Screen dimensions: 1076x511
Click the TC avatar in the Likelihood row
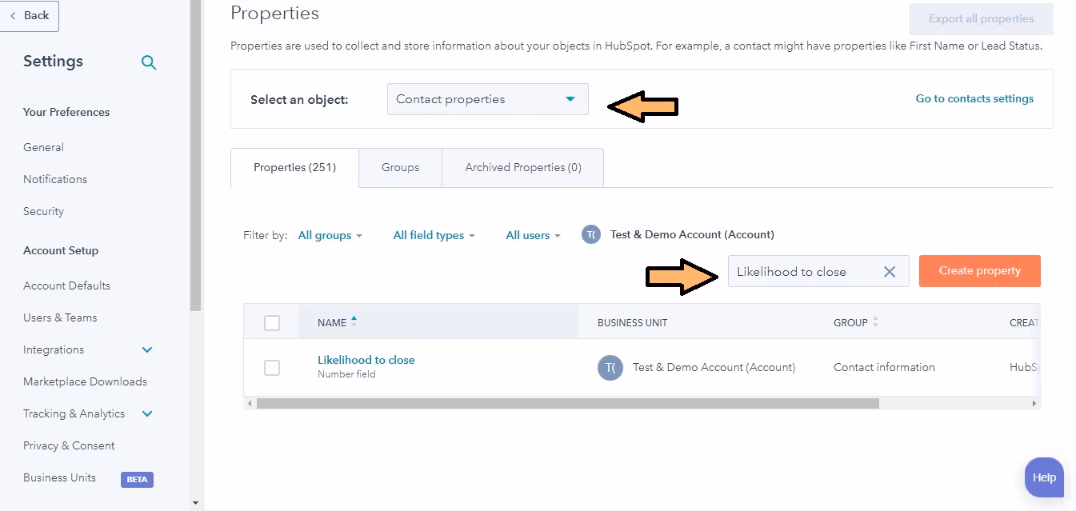[x=610, y=367]
